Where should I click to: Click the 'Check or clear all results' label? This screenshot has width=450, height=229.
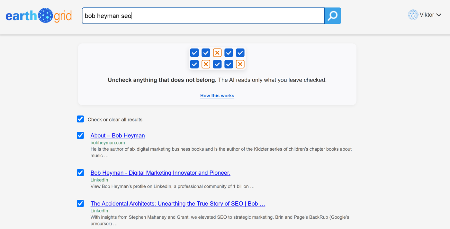point(115,119)
